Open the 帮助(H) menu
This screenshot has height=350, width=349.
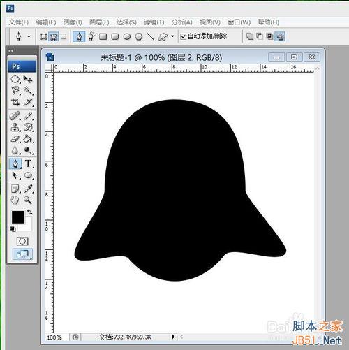pos(269,22)
